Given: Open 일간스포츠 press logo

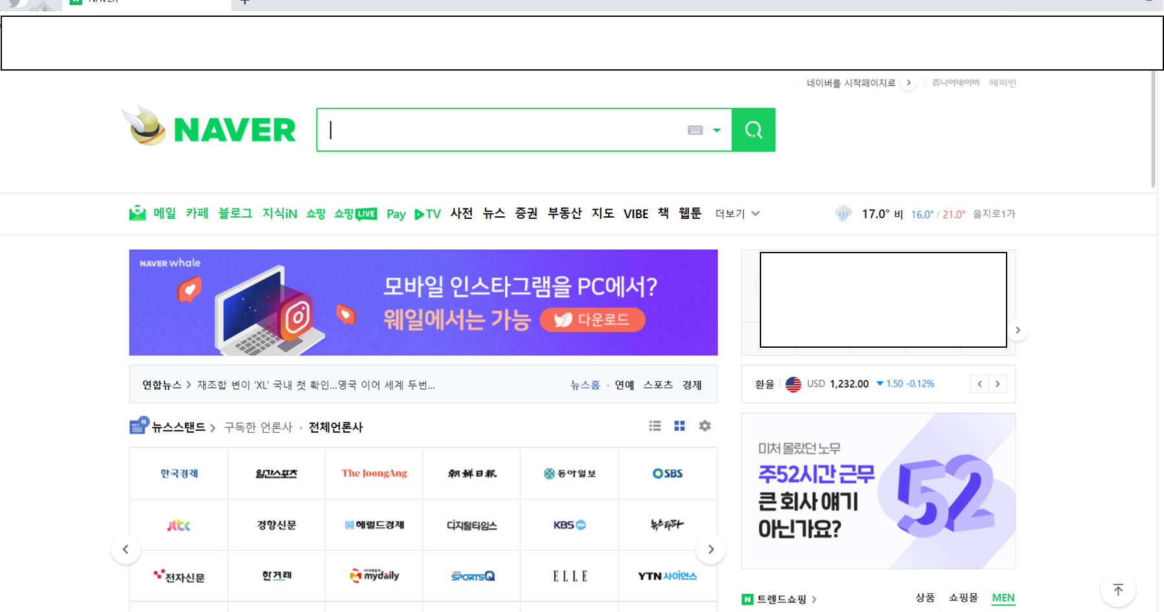Looking at the screenshot, I should click(x=277, y=473).
